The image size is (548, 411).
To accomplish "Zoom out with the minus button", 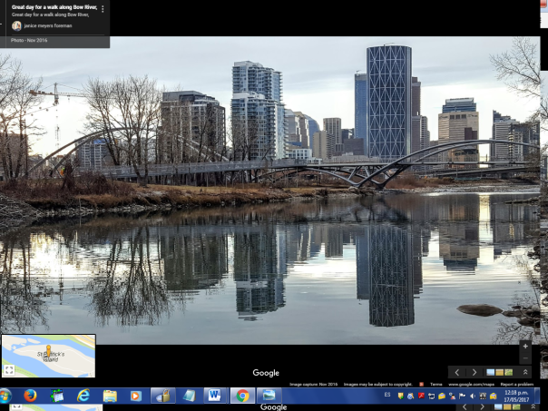I will click(525, 357).
